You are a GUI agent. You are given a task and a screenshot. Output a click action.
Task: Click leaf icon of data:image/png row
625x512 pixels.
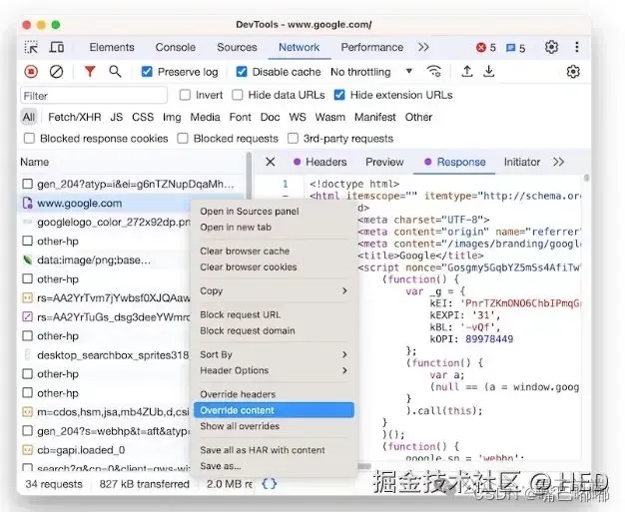(28, 260)
